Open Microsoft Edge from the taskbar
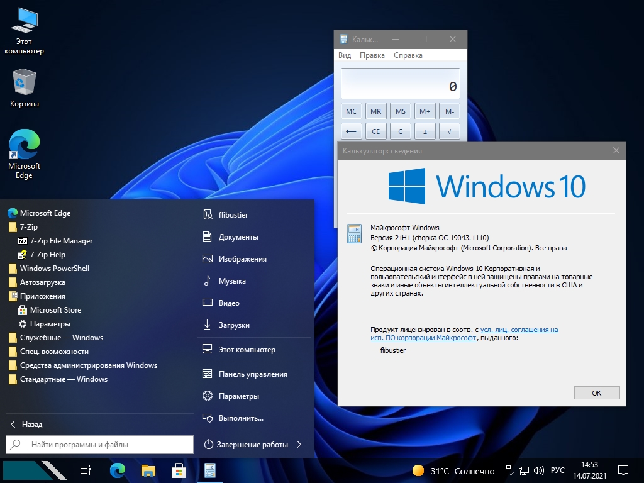The height and width of the screenshot is (483, 644). point(118,470)
